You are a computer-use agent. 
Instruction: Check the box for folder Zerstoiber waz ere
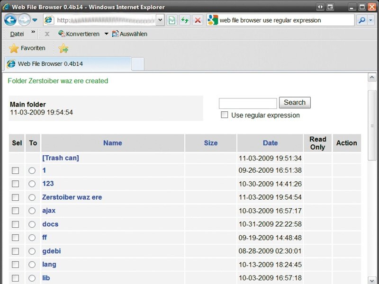[x=16, y=197]
